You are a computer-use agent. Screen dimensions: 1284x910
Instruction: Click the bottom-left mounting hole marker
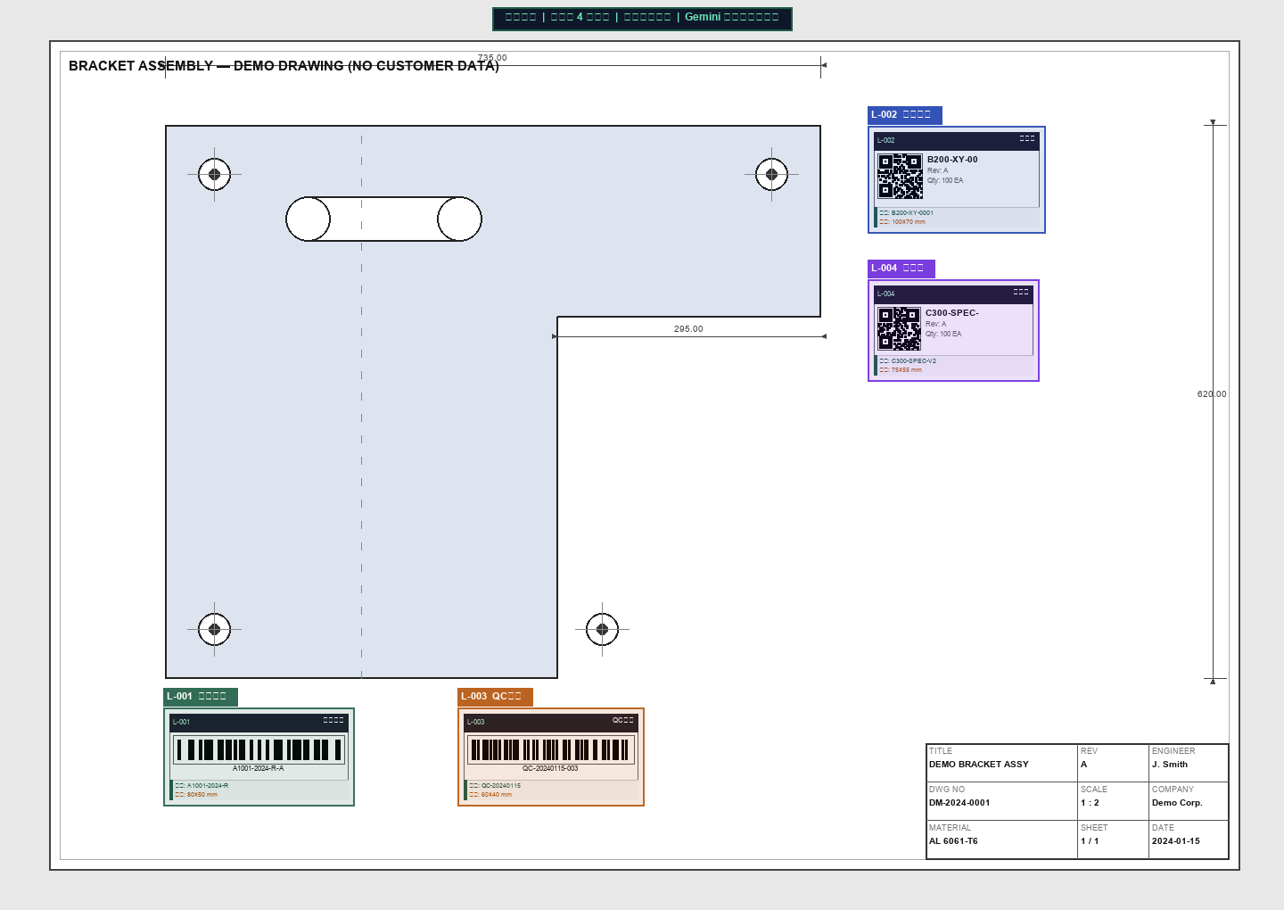[214, 629]
